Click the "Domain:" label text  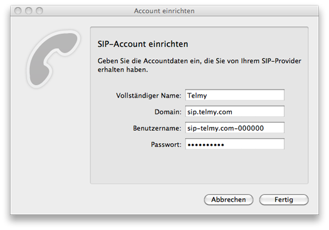pyautogui.click(x=168, y=112)
